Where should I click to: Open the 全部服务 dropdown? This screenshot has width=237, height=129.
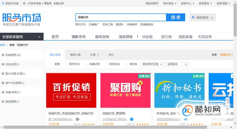(177, 64)
